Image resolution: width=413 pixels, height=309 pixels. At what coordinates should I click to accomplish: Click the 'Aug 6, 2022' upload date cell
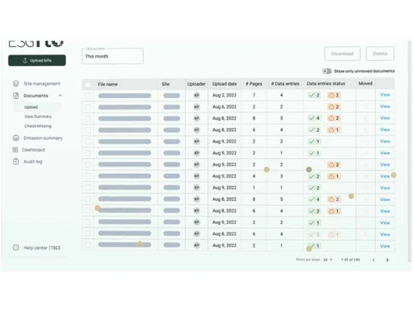click(225, 106)
